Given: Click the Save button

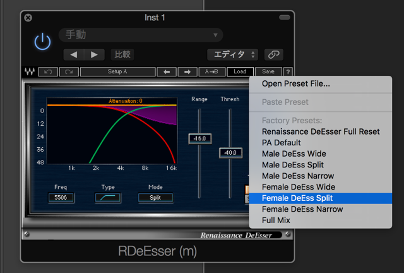Looking at the screenshot, I should (x=268, y=72).
